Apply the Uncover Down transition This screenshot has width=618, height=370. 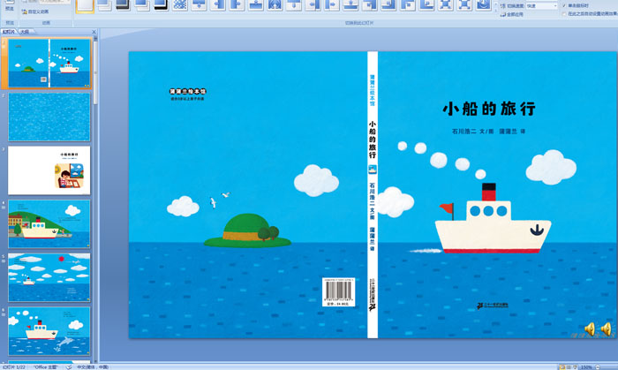click(x=294, y=4)
